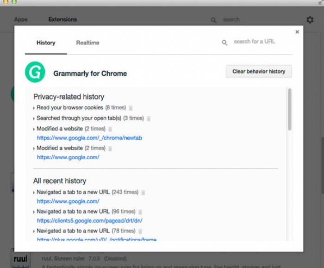Expand 'Searched through your open tab(s)' entry

click(34, 118)
